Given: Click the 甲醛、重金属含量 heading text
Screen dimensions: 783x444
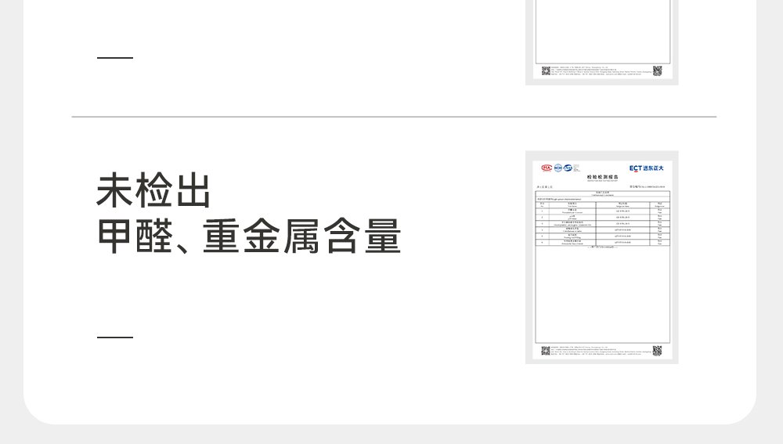Looking at the screenshot, I should pyautogui.click(x=249, y=236).
